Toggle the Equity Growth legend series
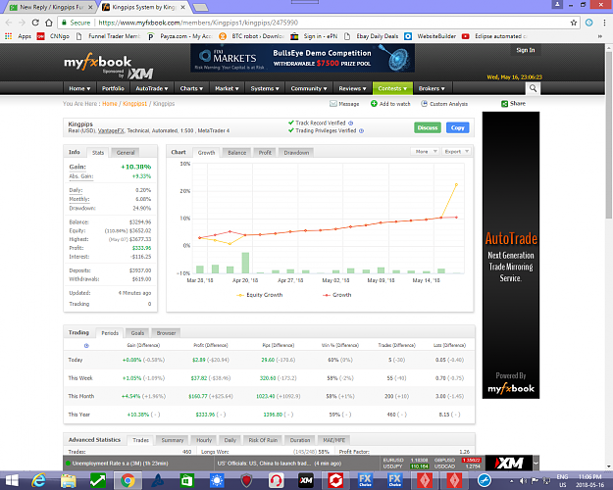Viewport: 613px width, 490px height. pyautogui.click(x=260, y=295)
